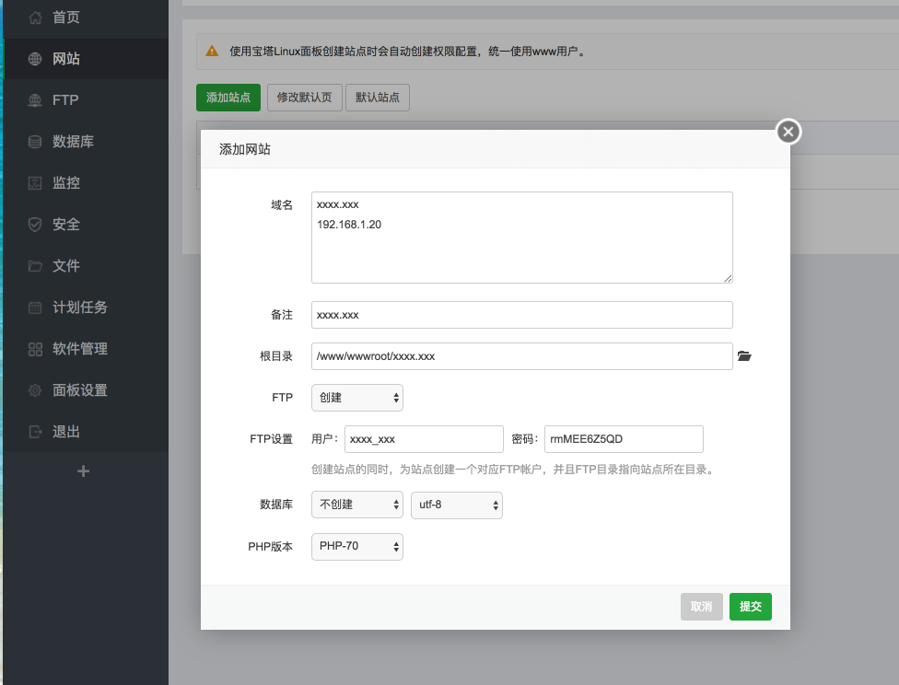
Task: Click the FTP 密码 password field
Action: [x=624, y=439]
